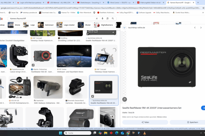
Task: Select the Brownells Deutschland Kameras thumbnail
Action: click(76, 87)
